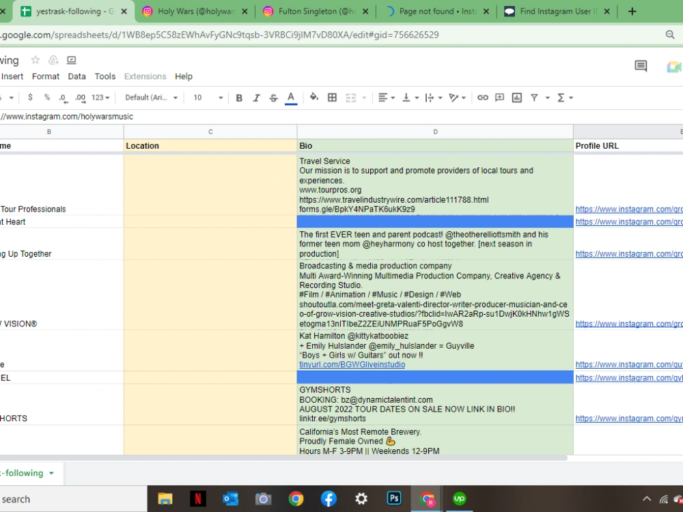Open the Format menu
Image resolution: width=683 pixels, height=512 pixels.
click(x=45, y=76)
